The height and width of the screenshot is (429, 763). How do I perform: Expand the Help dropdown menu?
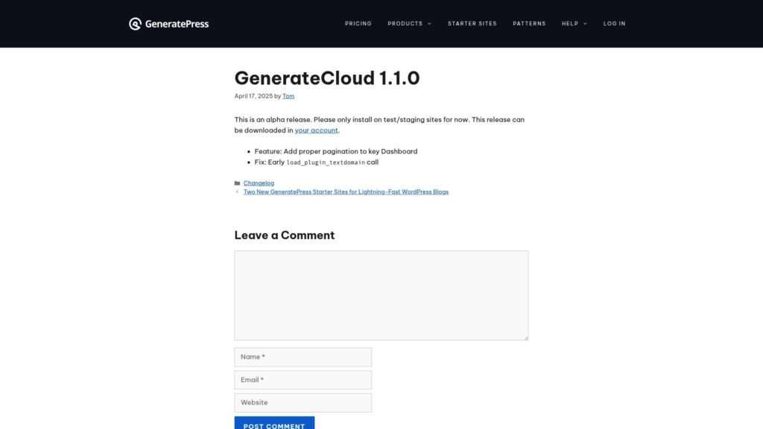pyautogui.click(x=574, y=23)
